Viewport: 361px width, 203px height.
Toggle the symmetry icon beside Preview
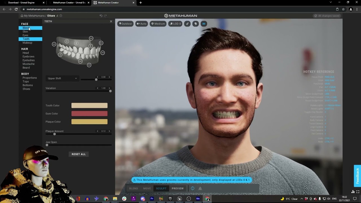[x=193, y=188]
